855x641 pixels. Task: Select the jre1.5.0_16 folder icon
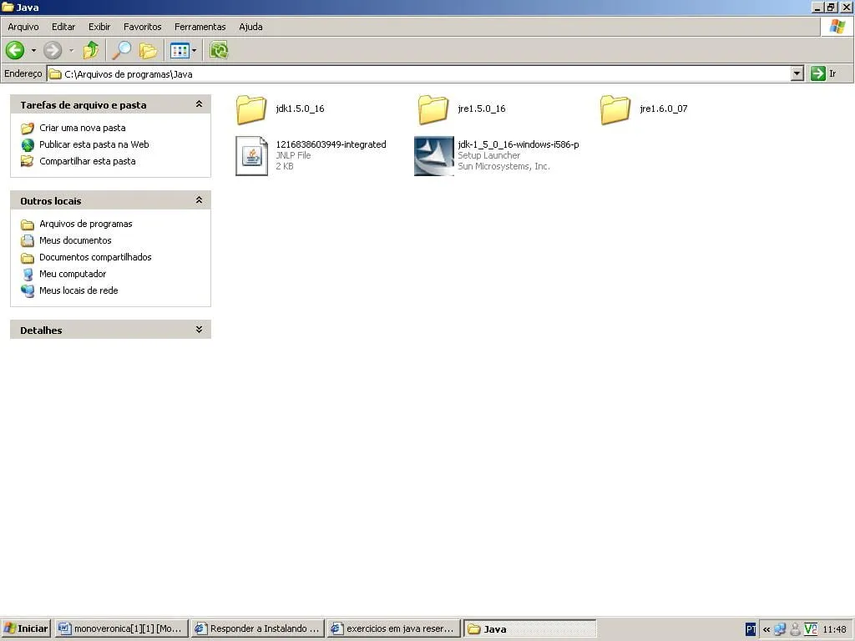pyautogui.click(x=433, y=109)
